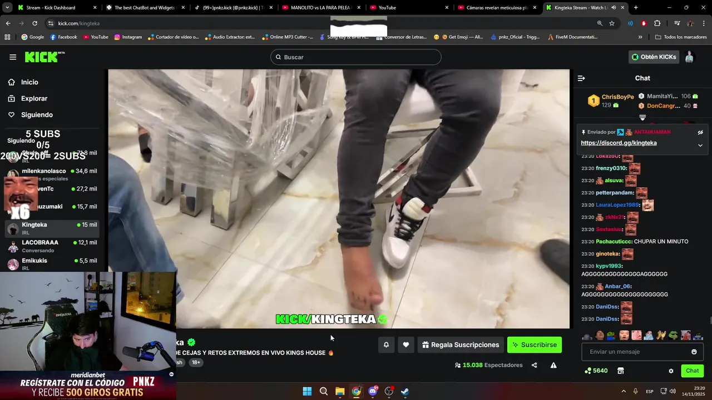Click ChrisBoyPe top gifter
Screen dimensions: 712x400
point(617,97)
